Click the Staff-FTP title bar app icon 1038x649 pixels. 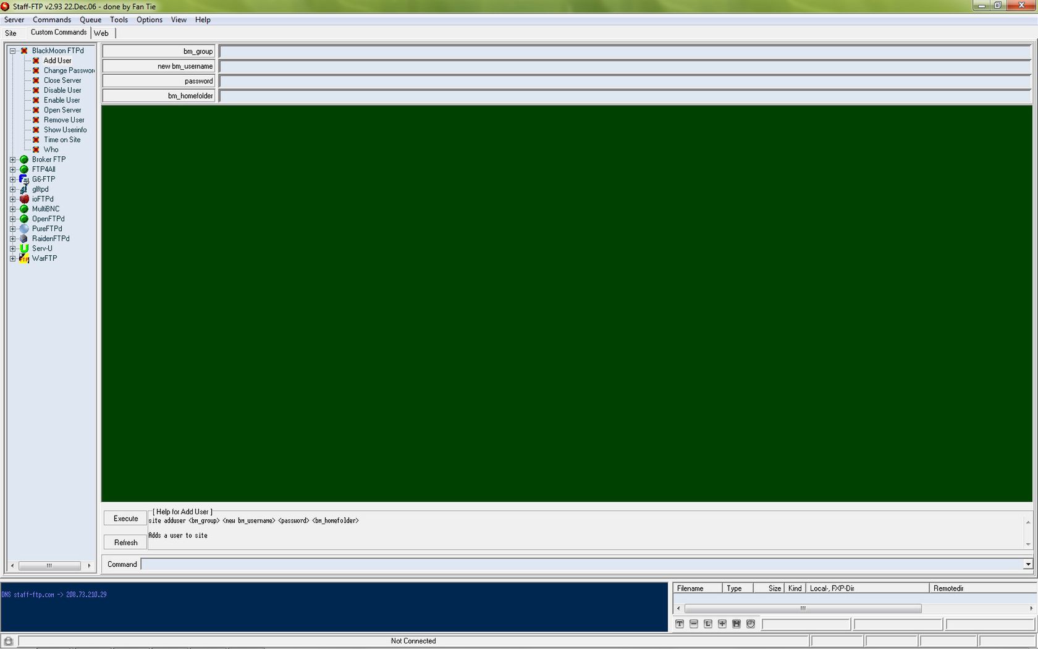coord(6,6)
